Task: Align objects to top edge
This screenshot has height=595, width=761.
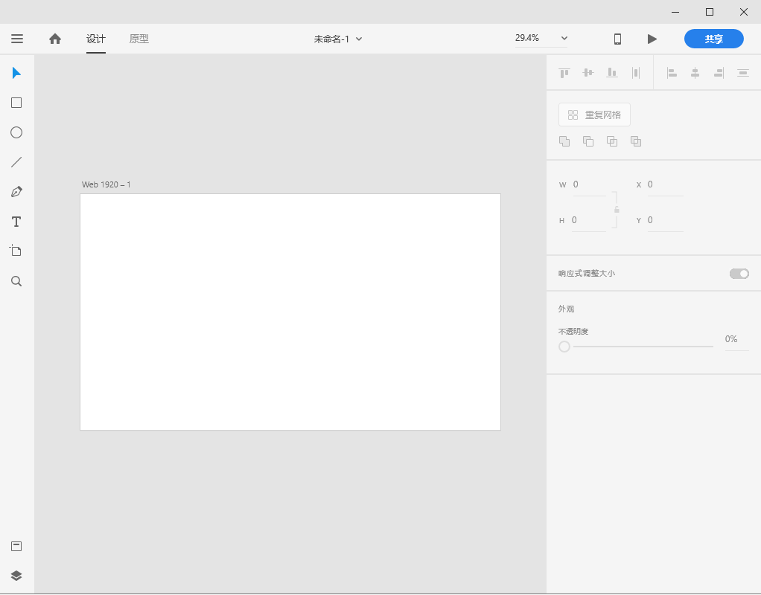Action: [x=564, y=73]
